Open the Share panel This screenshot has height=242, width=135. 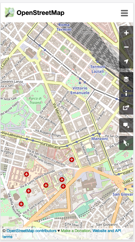pos(126,108)
